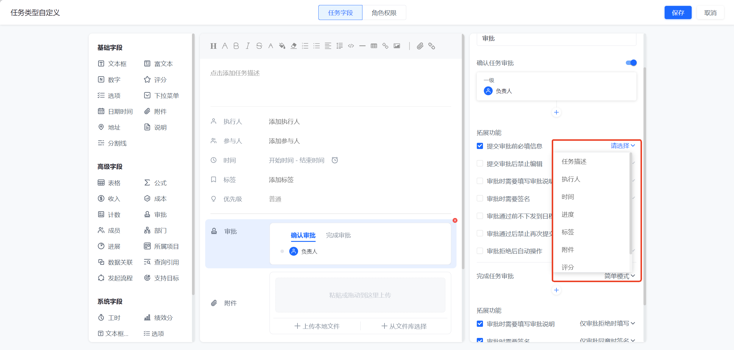
Task: Click the paperclip attachment toolbar icon
Action: pyautogui.click(x=420, y=46)
